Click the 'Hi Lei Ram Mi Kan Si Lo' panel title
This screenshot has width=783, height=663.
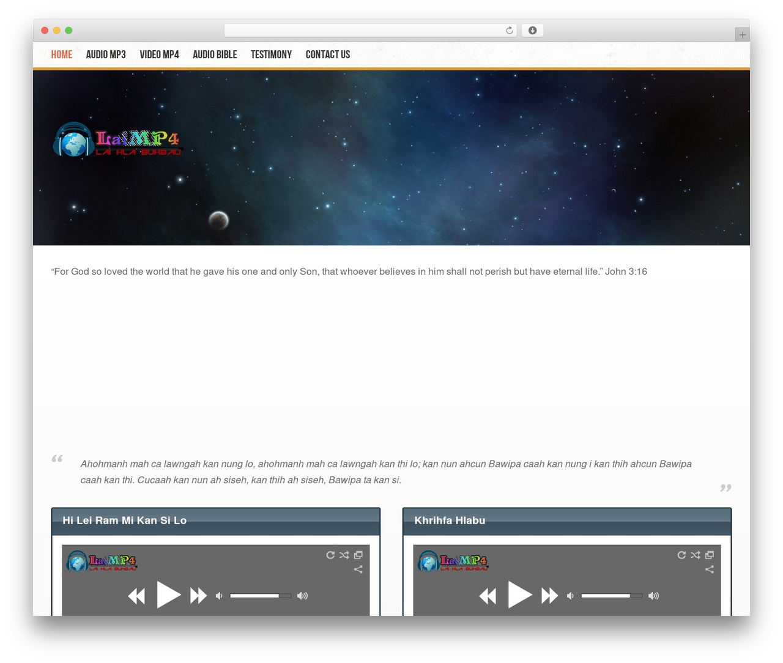point(125,520)
